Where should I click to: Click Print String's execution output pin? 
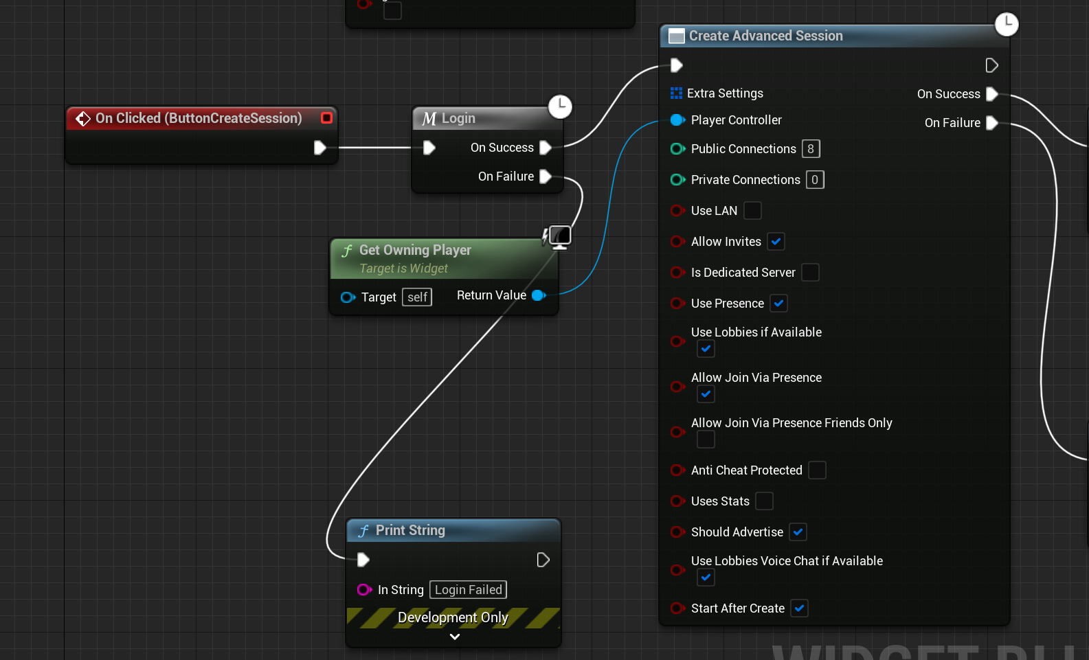point(543,560)
